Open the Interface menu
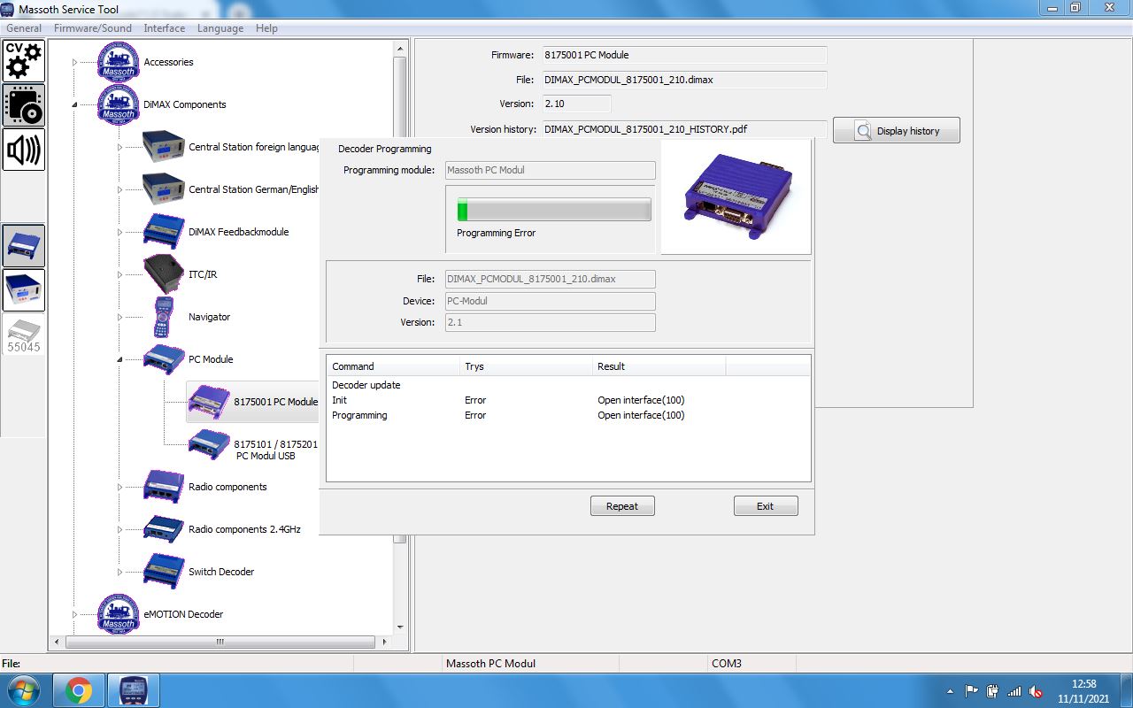The width and height of the screenshot is (1133, 708). (165, 28)
